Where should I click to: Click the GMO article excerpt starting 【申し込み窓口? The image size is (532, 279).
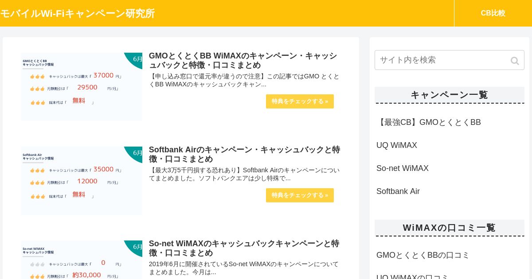coord(244,80)
